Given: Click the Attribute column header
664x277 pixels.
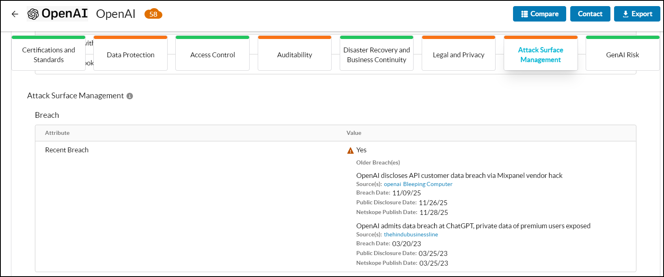Looking at the screenshot, I should [57, 133].
